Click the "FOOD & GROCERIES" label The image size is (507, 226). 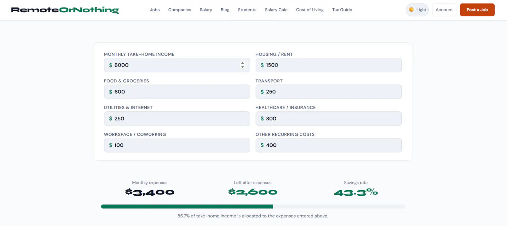126,81
